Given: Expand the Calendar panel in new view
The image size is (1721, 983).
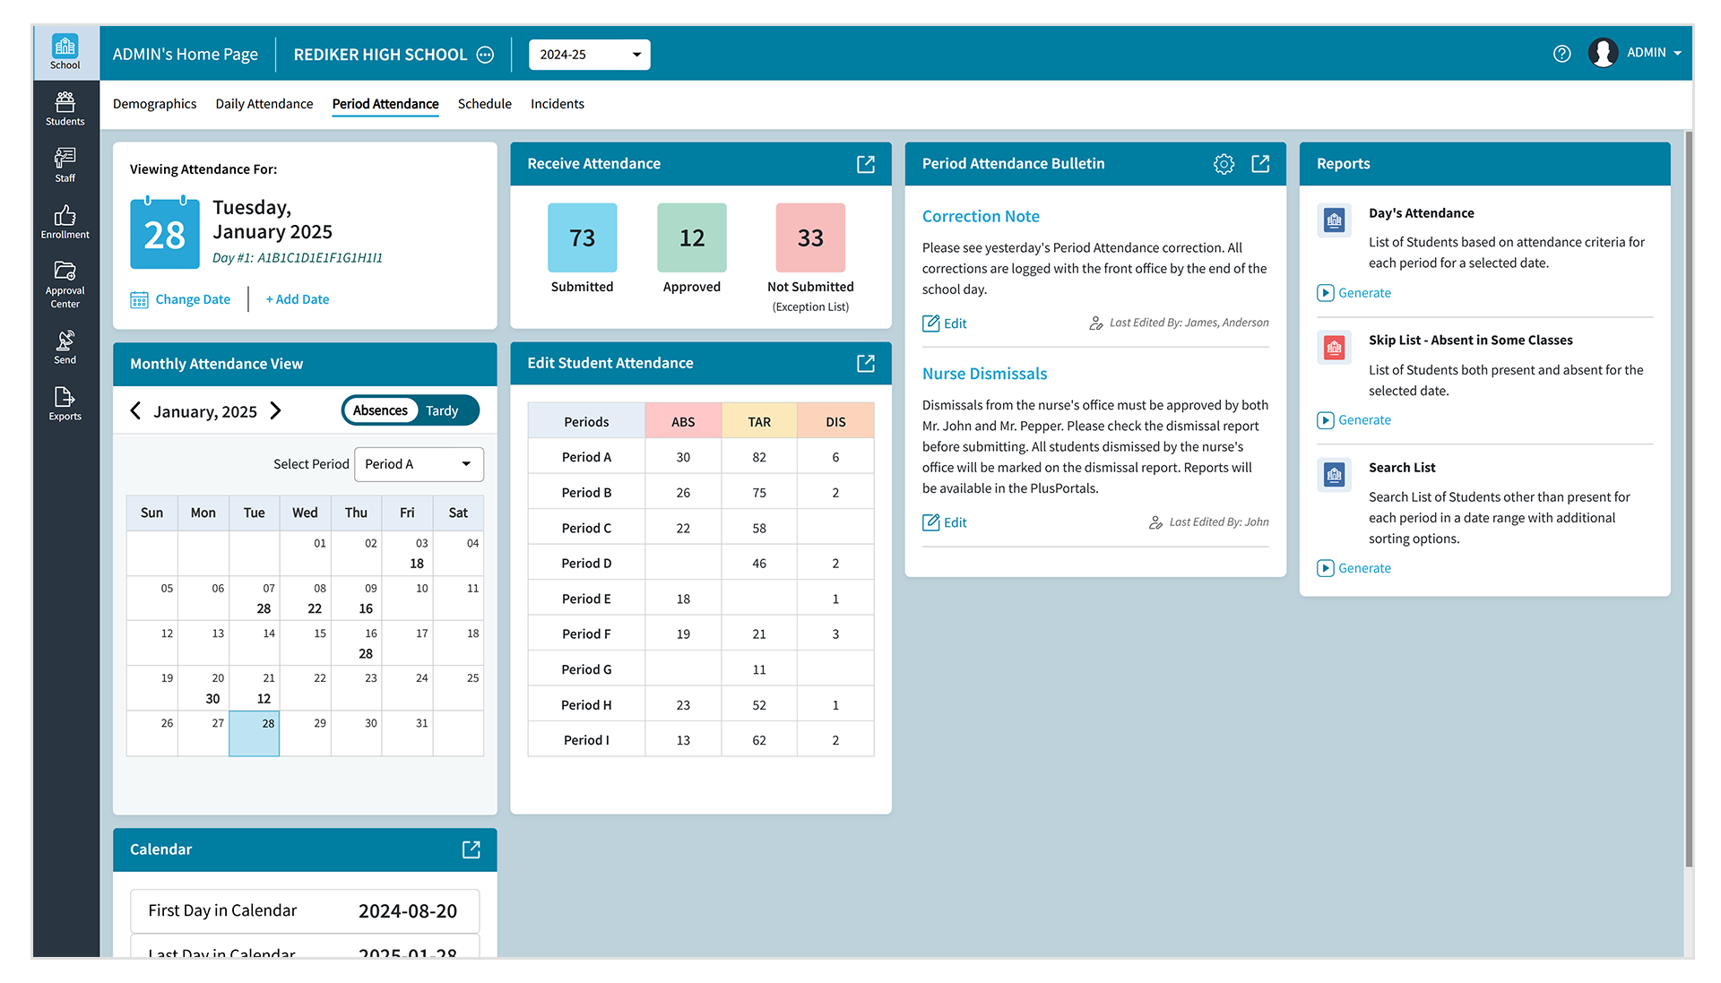Looking at the screenshot, I should click(x=471, y=849).
